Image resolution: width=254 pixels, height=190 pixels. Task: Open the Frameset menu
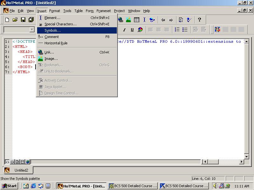pos(104,11)
